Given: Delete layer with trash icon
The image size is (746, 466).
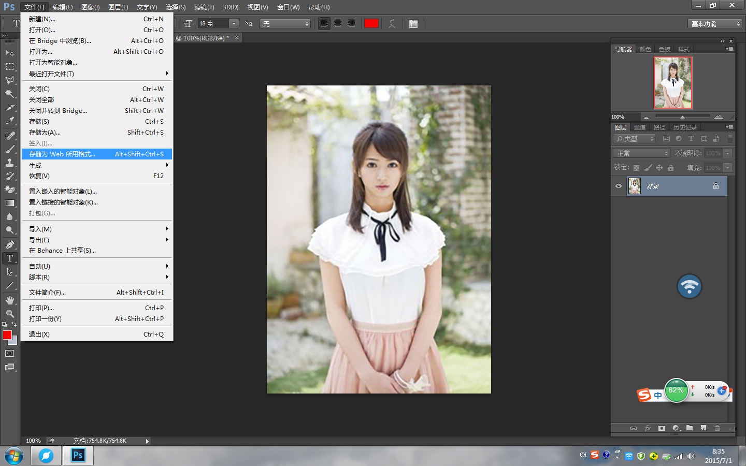Looking at the screenshot, I should [717, 428].
